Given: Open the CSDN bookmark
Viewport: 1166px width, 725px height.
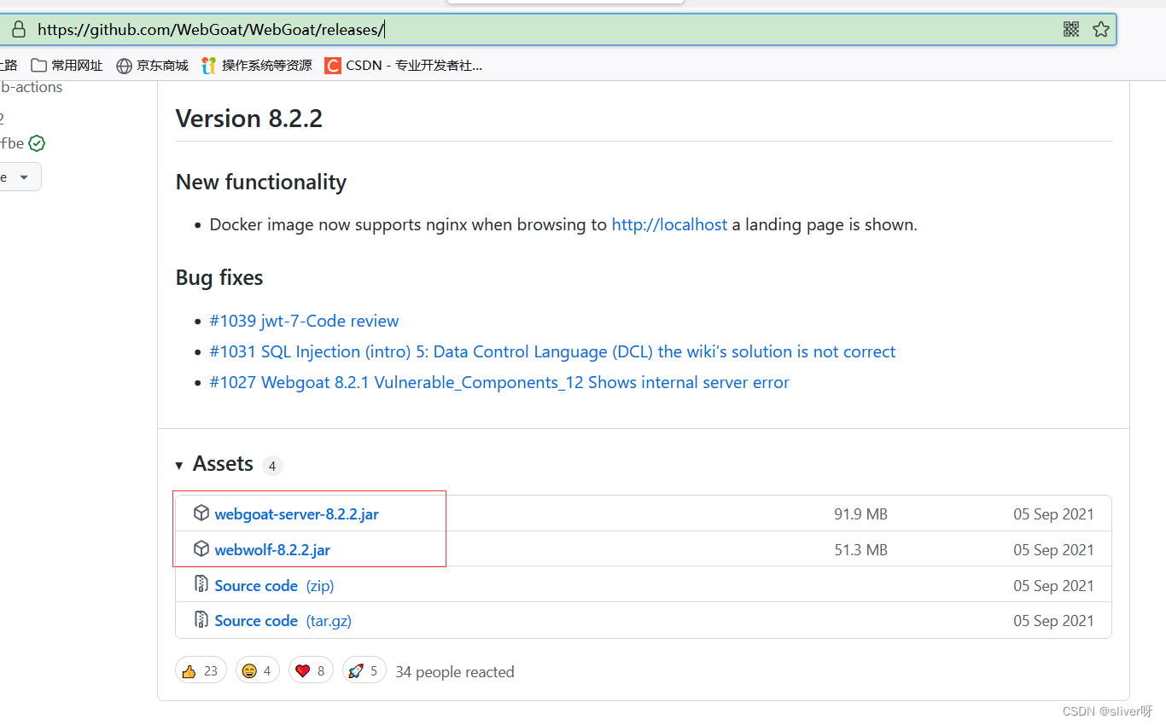Looking at the screenshot, I should [404, 66].
